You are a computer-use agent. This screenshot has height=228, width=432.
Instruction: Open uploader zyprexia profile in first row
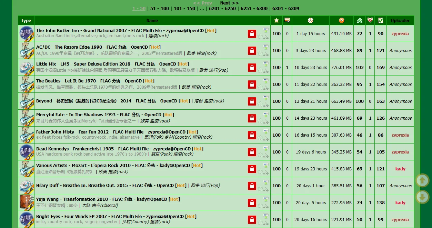400,34
